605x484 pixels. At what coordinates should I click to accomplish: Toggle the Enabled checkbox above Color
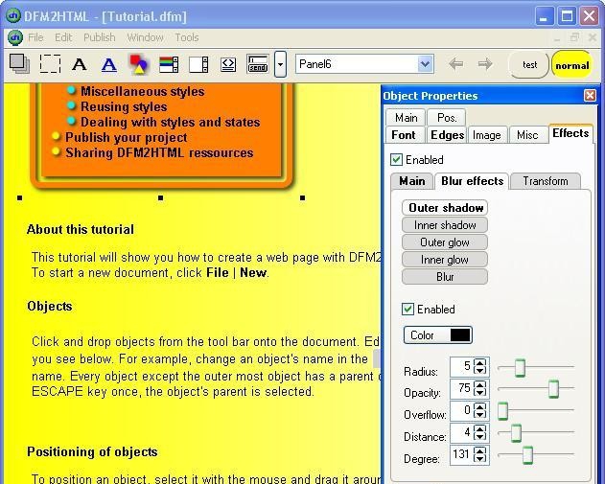pos(408,310)
